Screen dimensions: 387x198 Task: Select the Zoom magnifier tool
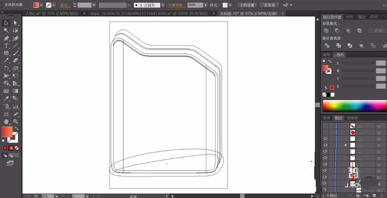coord(15,122)
